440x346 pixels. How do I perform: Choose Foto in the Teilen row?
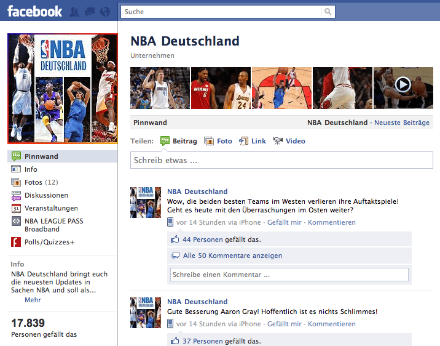[224, 141]
